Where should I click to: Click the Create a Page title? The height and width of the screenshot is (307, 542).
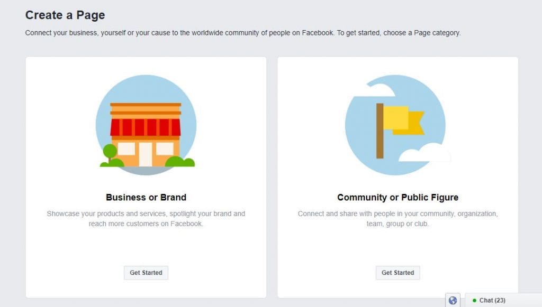(x=65, y=15)
